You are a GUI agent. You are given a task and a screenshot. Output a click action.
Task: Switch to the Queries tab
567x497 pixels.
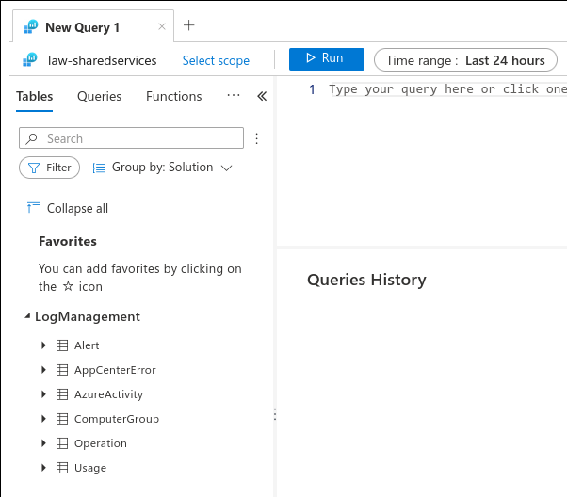click(x=99, y=96)
